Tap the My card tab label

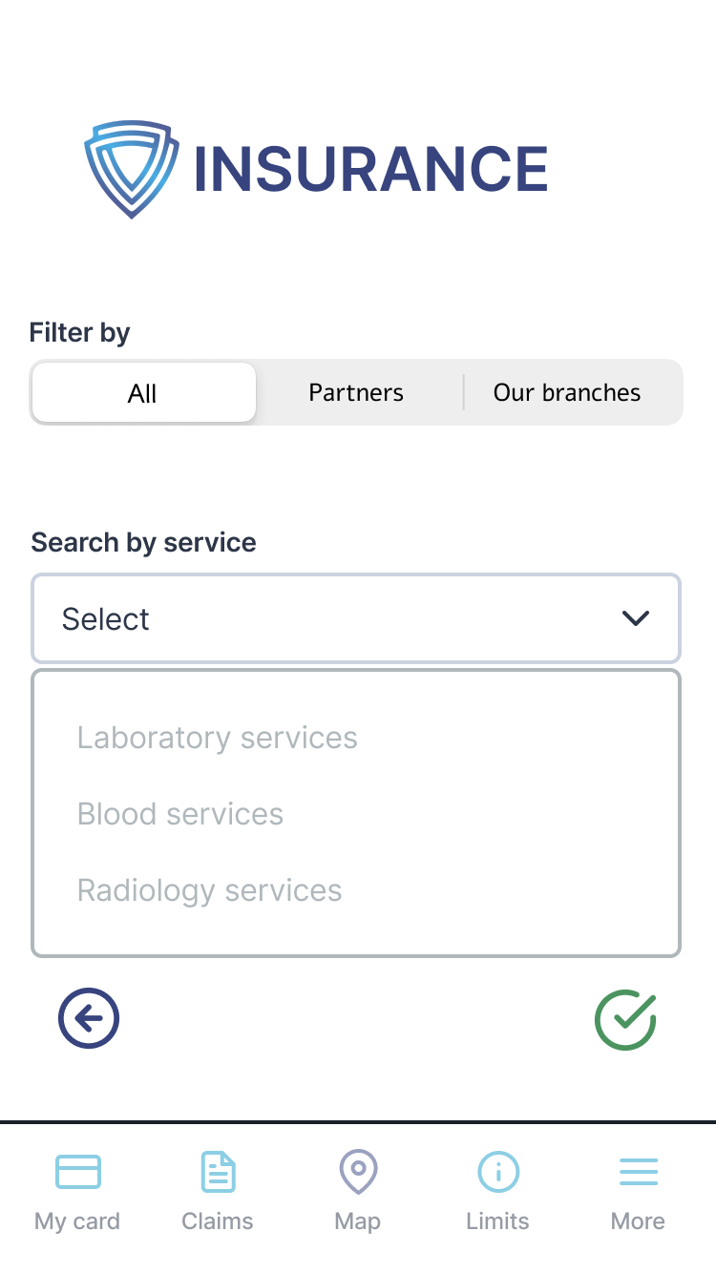pyautogui.click(x=77, y=1221)
